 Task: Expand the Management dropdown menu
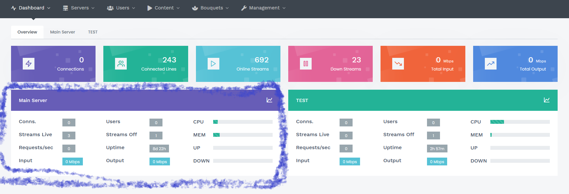tap(264, 8)
